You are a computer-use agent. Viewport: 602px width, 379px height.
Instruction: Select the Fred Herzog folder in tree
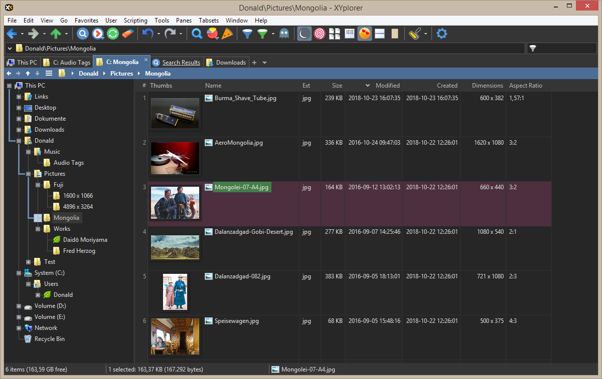79,251
